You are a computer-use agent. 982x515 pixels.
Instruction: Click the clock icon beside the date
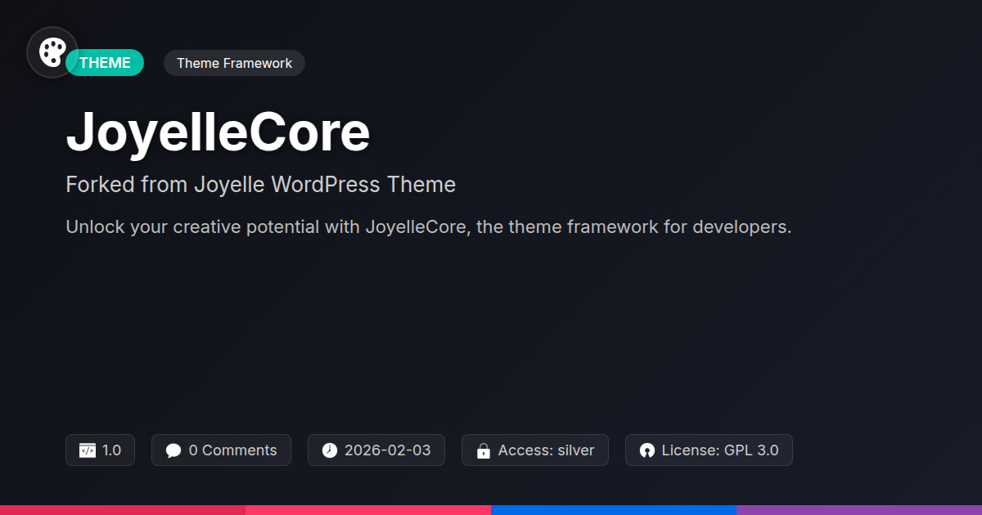pos(329,450)
